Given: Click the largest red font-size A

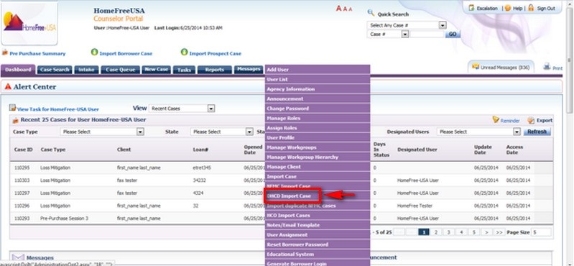Looking at the screenshot, I should (x=338, y=9).
